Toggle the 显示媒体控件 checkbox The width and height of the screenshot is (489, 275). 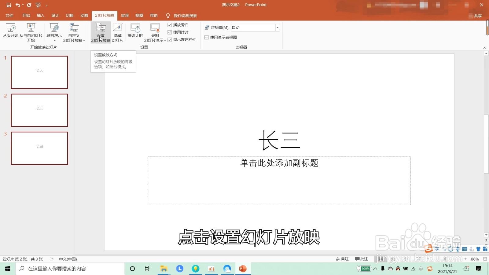pos(170,39)
